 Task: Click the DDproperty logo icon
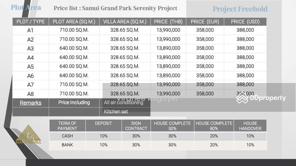pyautogui.click(x=242, y=98)
